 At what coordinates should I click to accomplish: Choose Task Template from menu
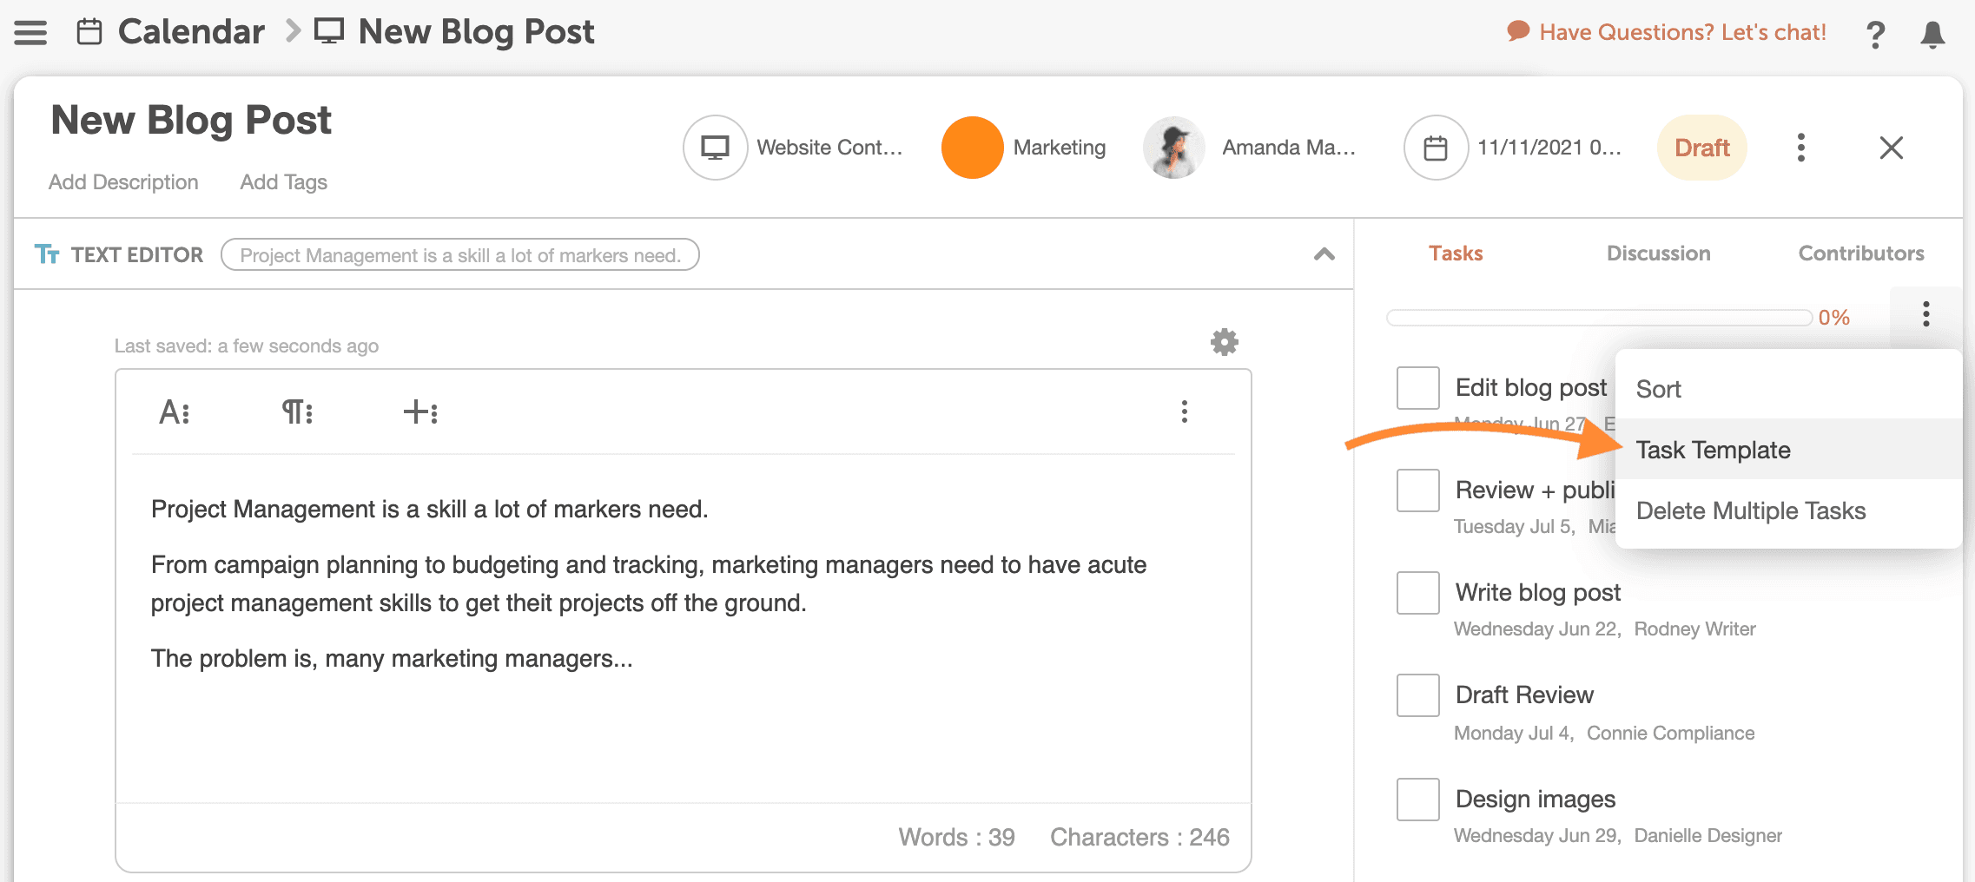[x=1788, y=450]
